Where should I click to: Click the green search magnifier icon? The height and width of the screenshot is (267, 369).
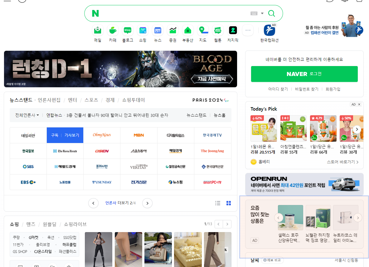click(272, 13)
